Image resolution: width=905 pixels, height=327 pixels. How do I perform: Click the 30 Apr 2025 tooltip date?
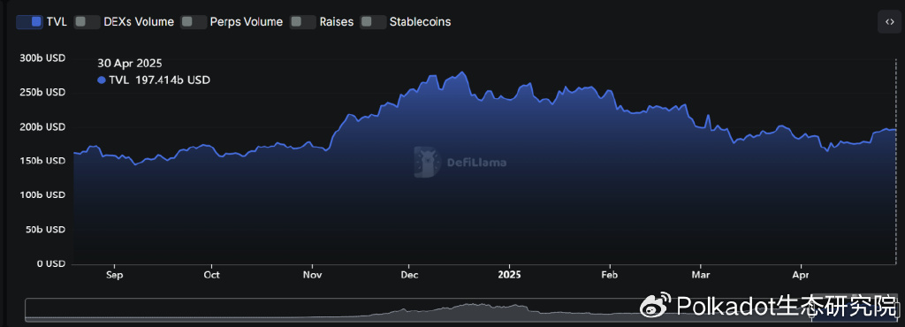tap(130, 64)
